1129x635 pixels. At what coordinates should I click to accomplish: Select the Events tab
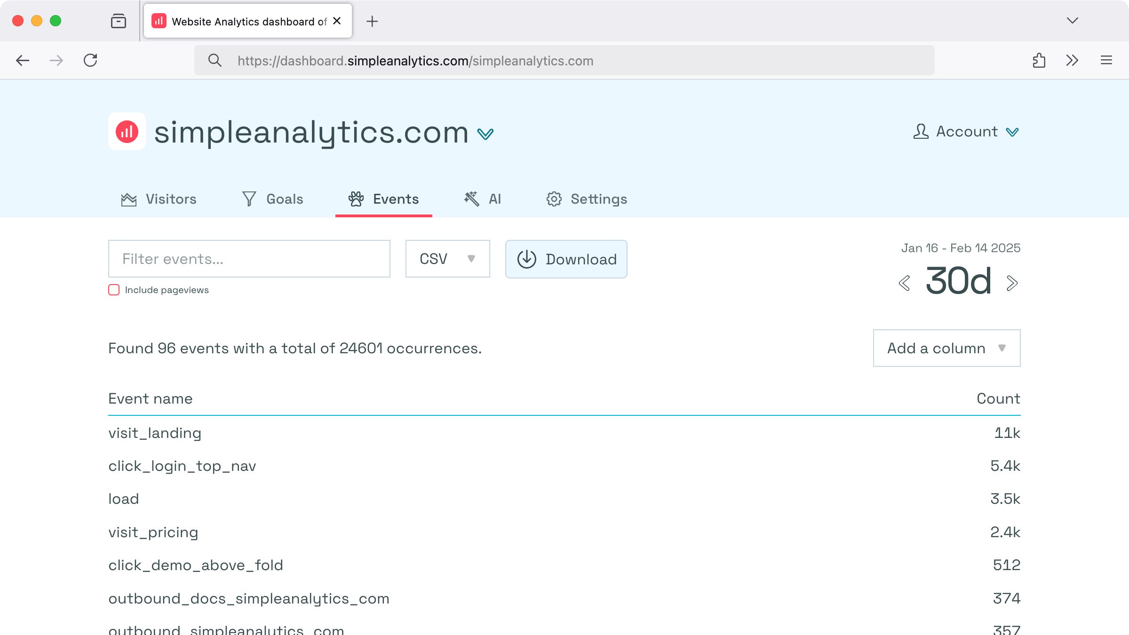tap(383, 199)
